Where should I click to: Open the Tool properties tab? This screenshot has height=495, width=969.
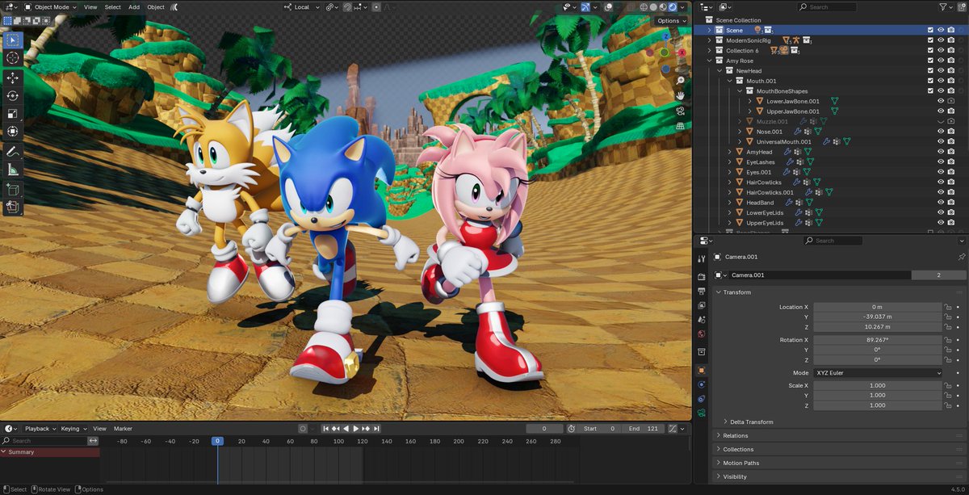click(x=701, y=258)
